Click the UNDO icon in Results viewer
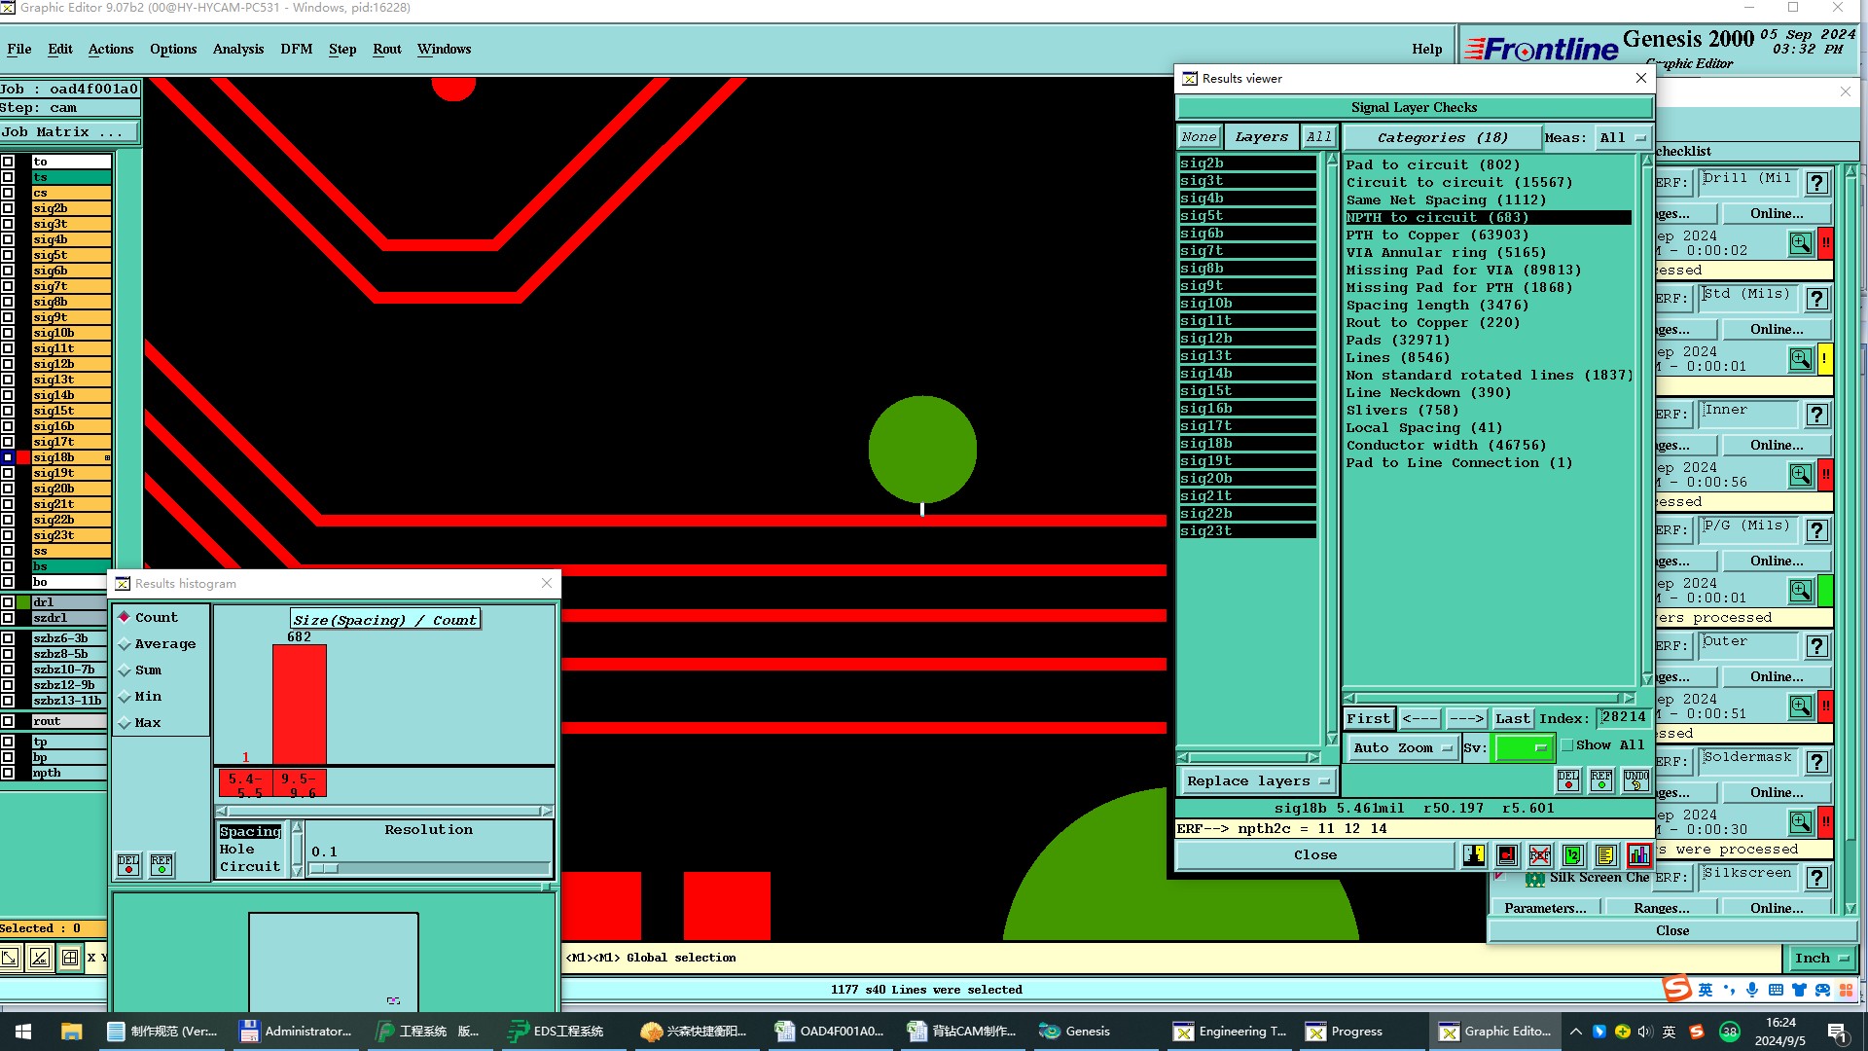 1635,780
